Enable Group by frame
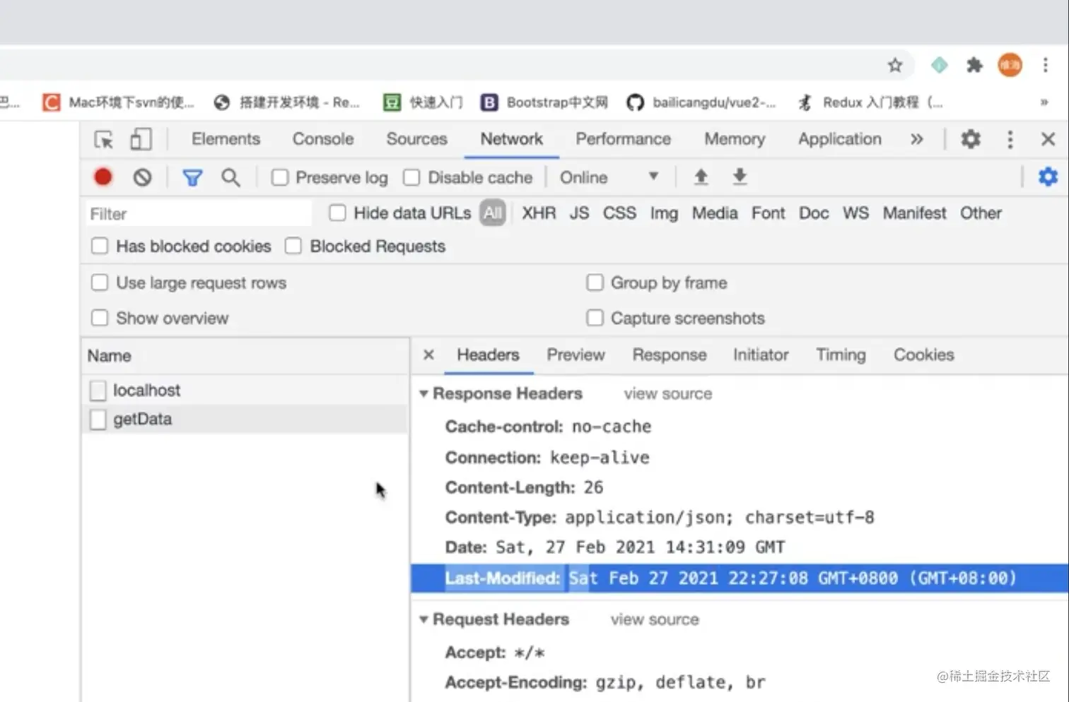 595,283
